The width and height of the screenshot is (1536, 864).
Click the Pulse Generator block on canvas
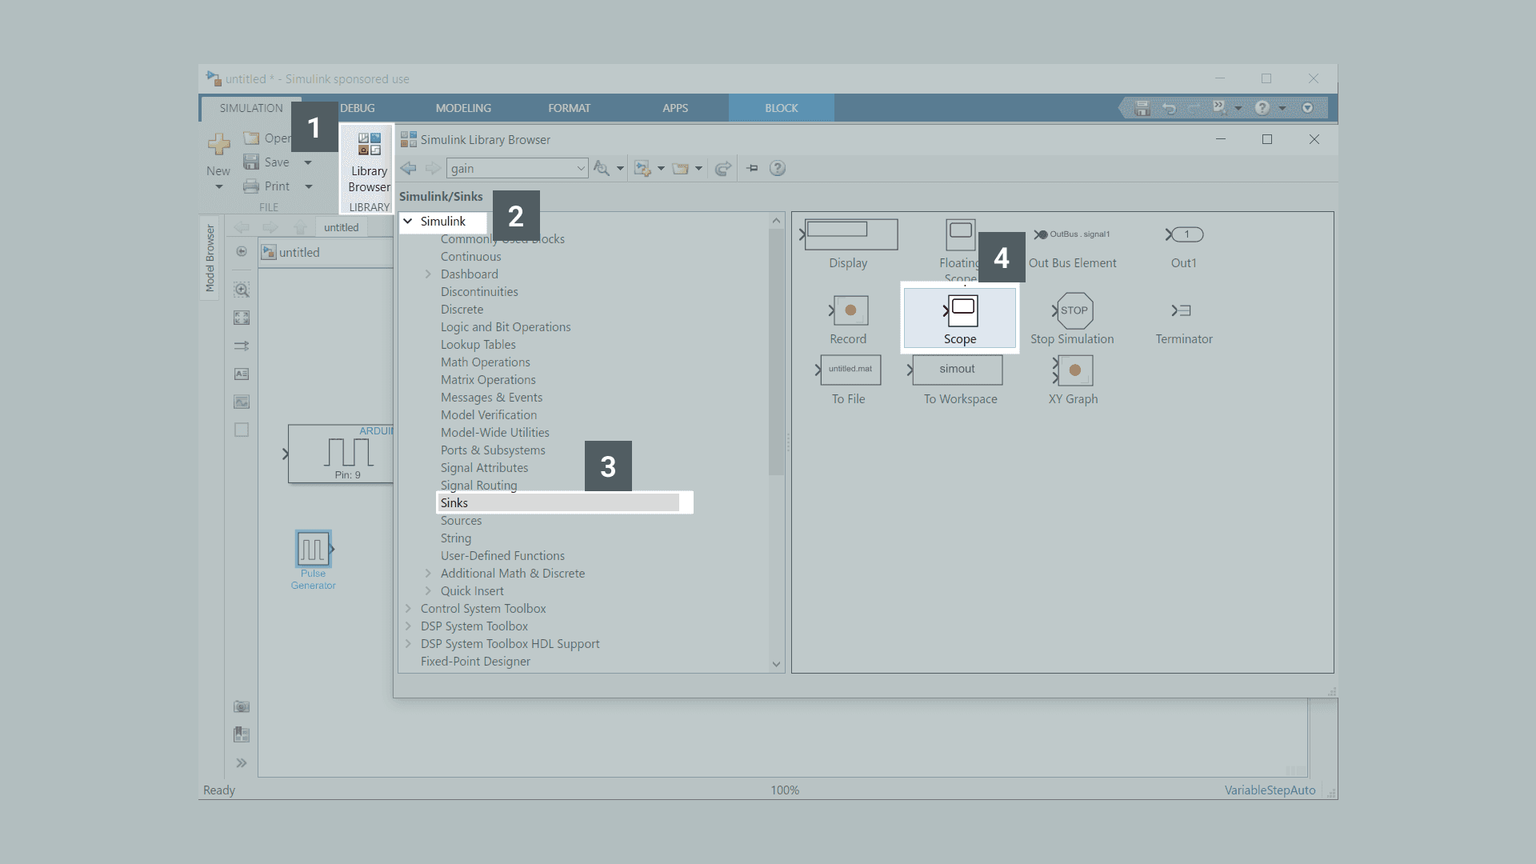(313, 550)
